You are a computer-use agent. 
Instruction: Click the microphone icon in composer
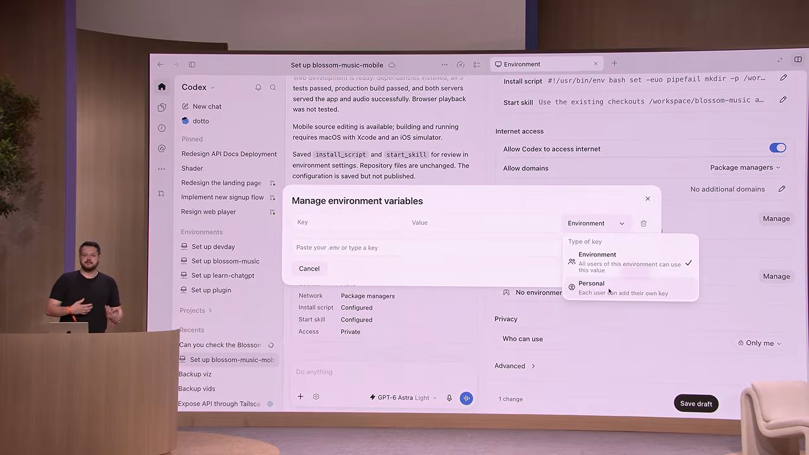[449, 397]
